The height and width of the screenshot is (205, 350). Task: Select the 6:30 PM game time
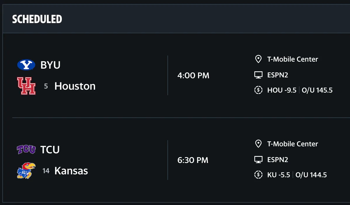pos(193,160)
